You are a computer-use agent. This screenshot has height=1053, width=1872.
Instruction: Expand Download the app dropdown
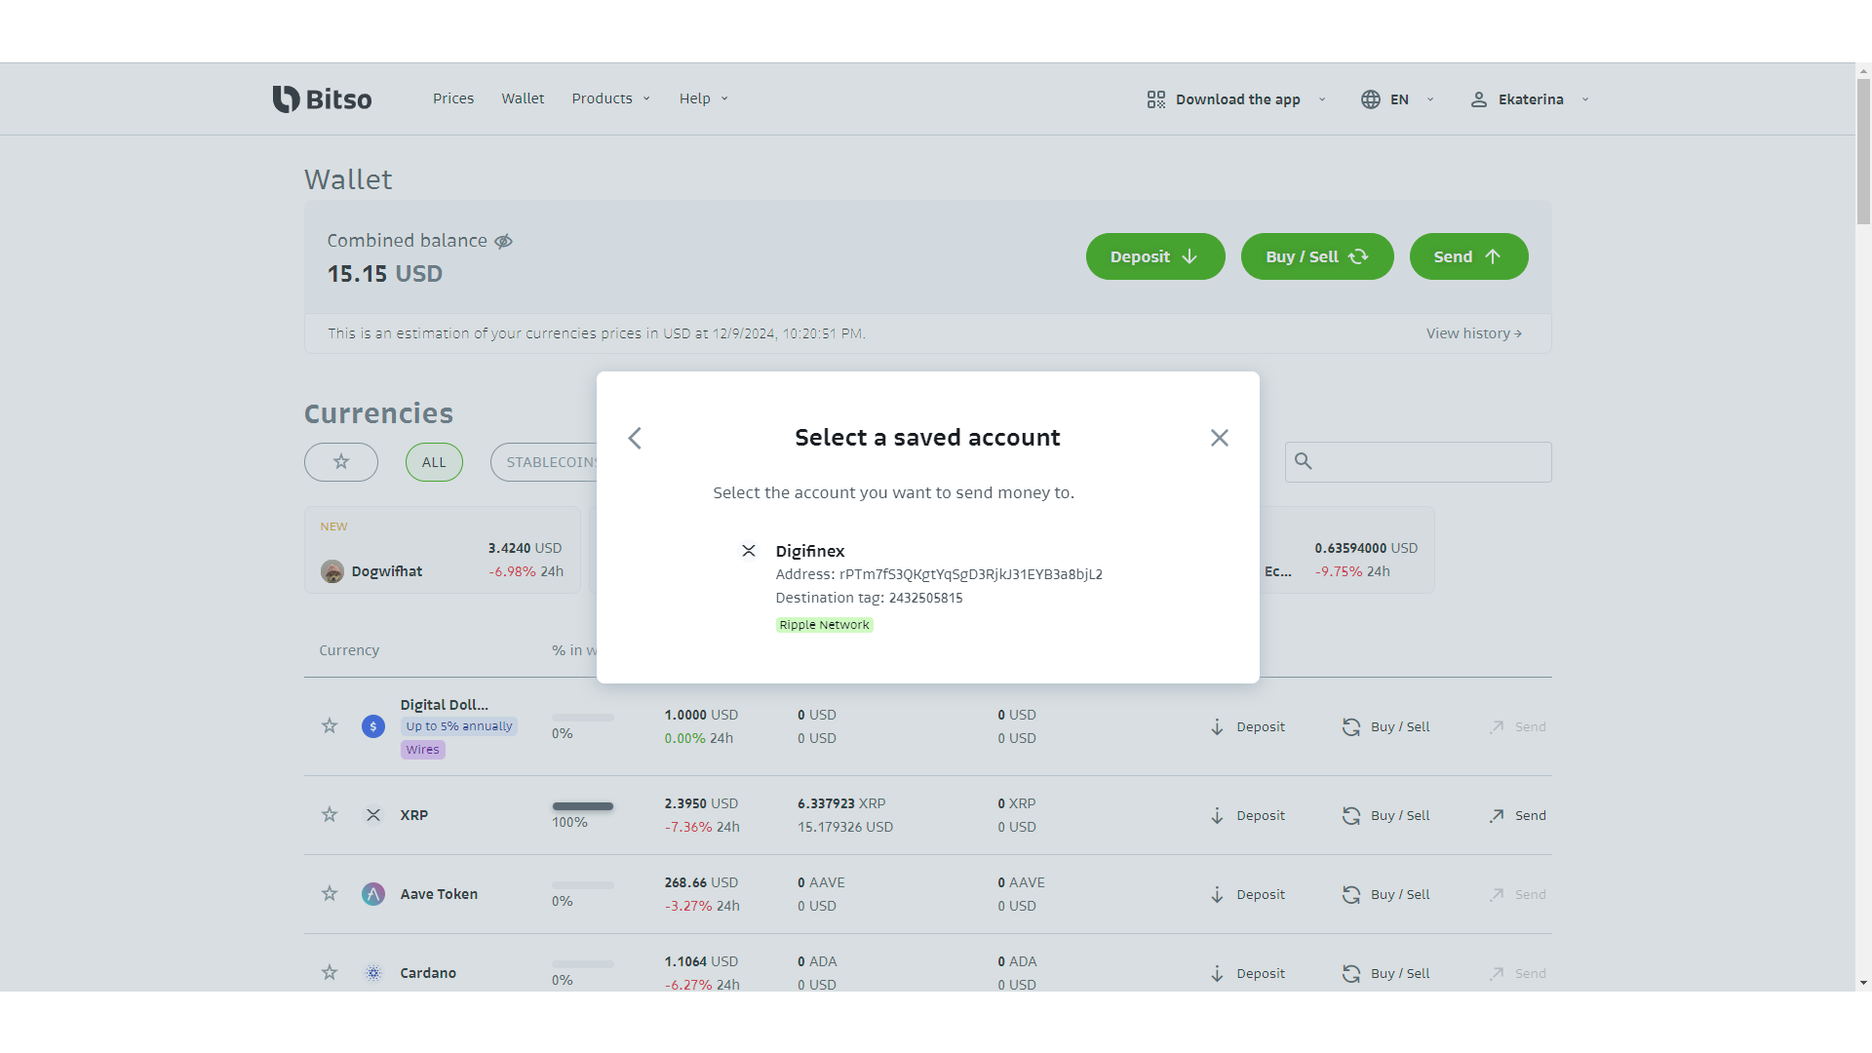coord(1236,99)
